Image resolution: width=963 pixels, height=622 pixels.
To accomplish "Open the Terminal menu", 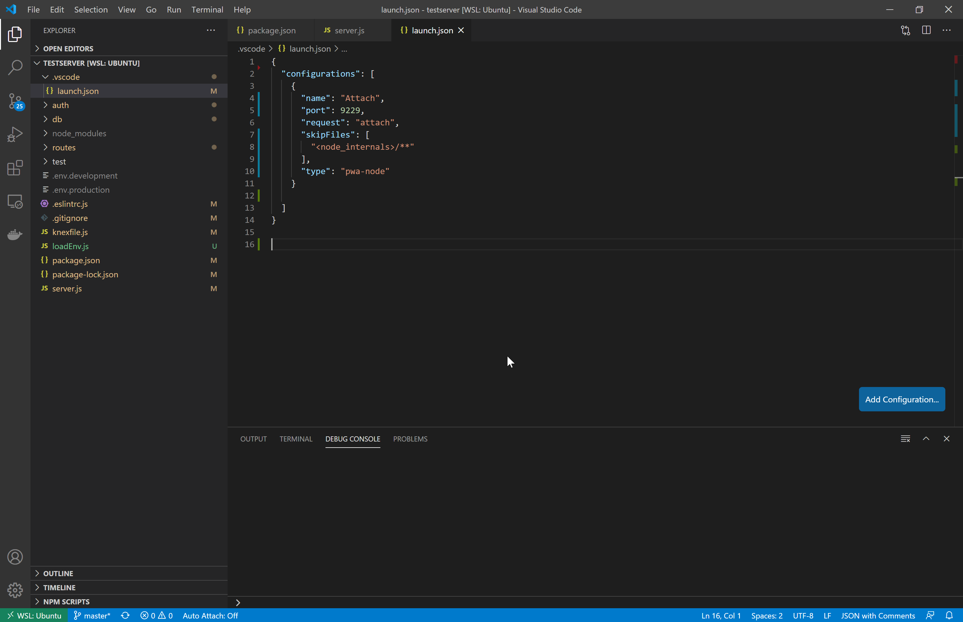I will (x=207, y=10).
